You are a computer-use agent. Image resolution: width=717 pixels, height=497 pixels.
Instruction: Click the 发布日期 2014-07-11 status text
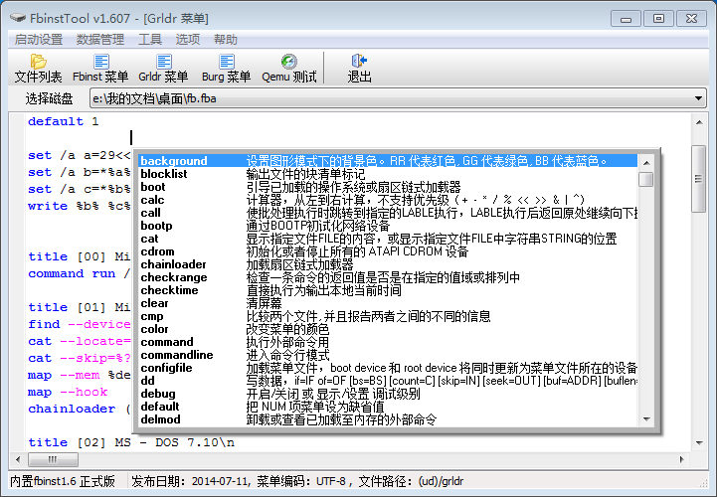(x=190, y=481)
